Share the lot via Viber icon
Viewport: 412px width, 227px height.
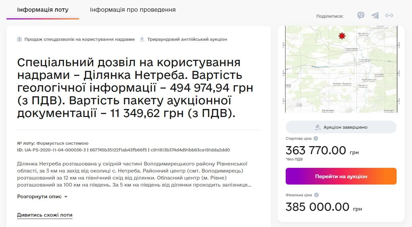(361, 15)
